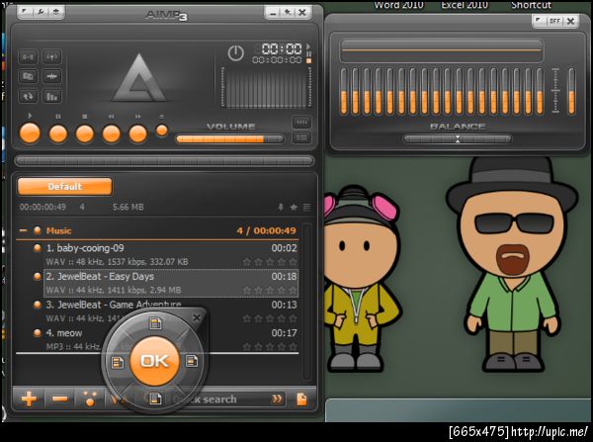The width and height of the screenshot is (593, 442).
Task: Rate meow track with the third star
Action: (x=270, y=347)
